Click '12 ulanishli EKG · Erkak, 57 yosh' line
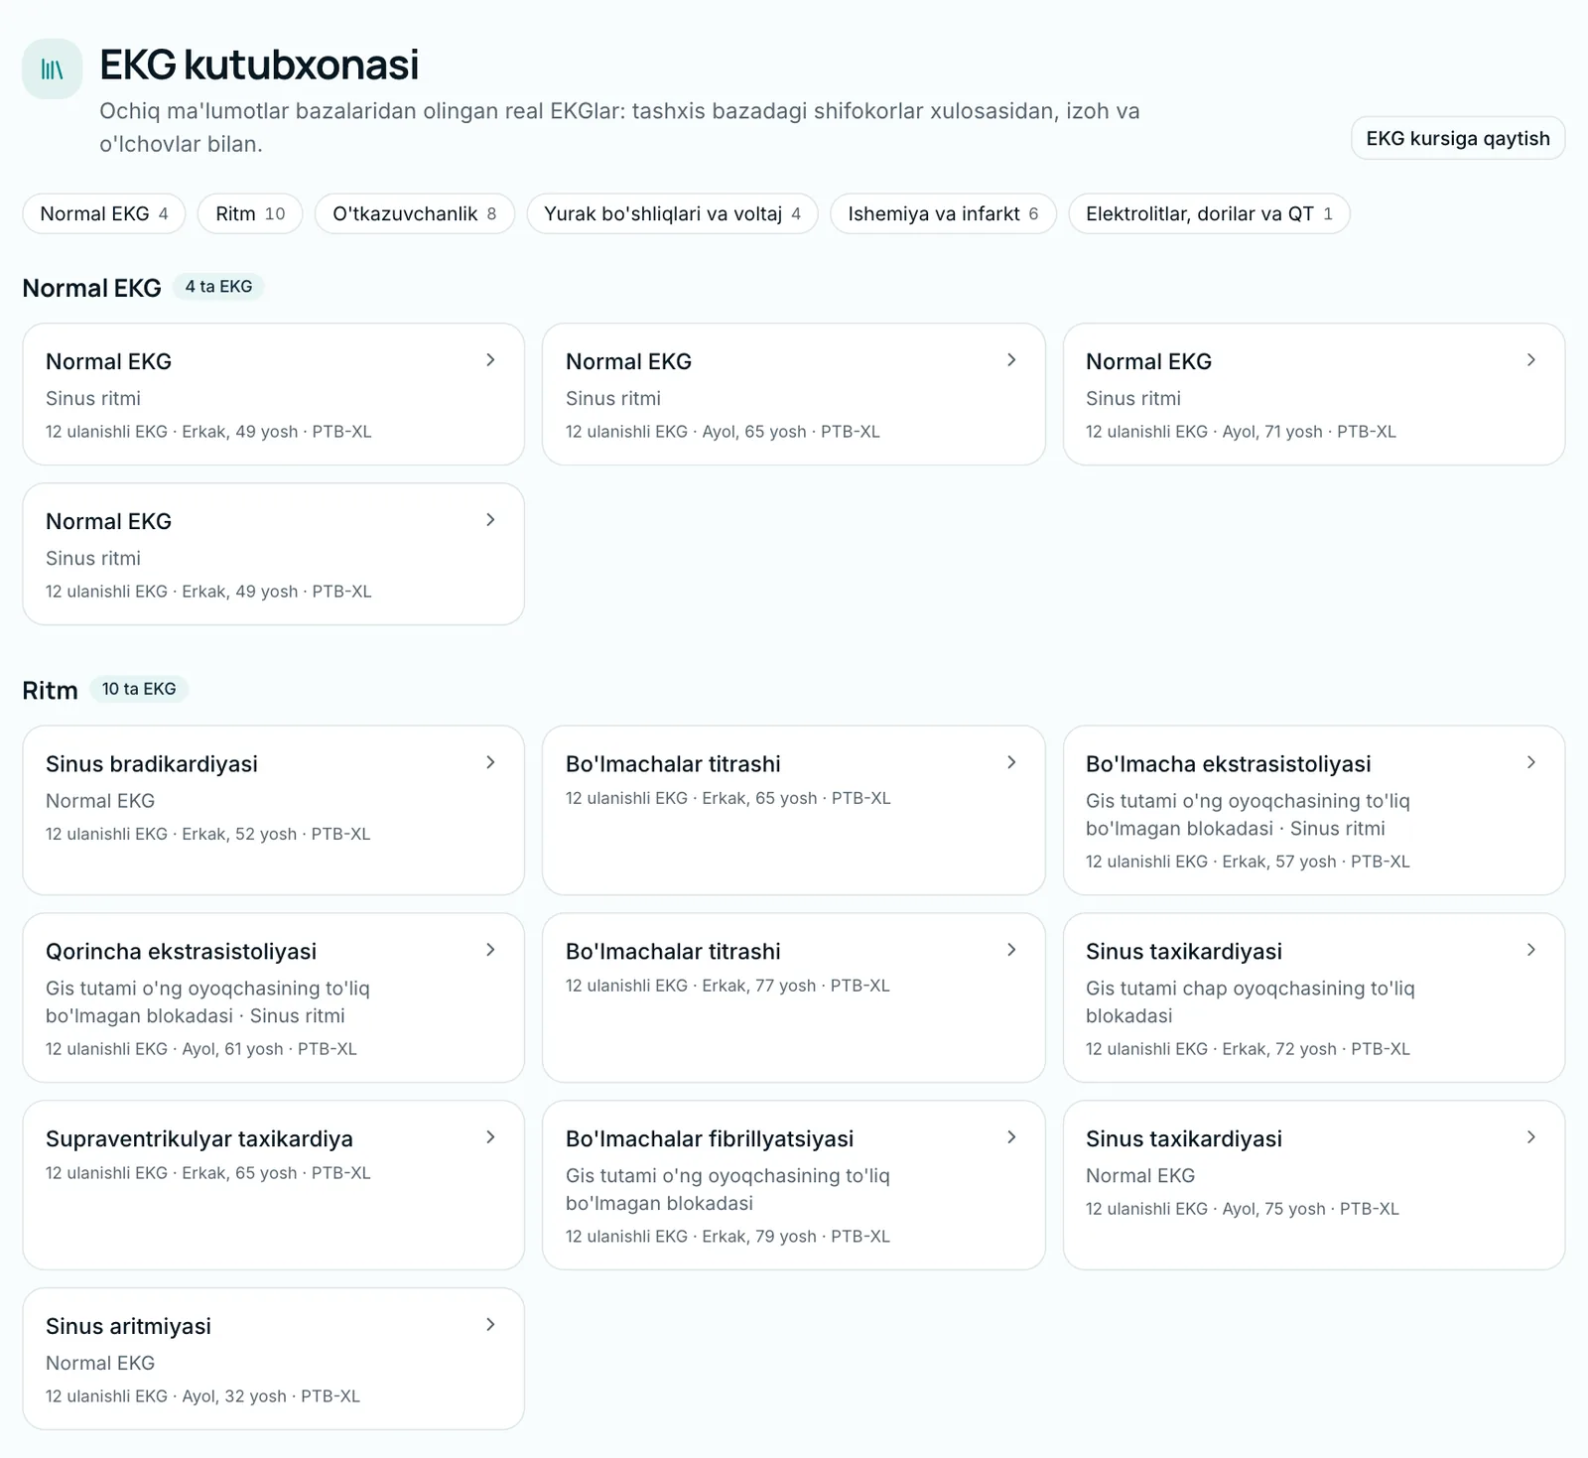Screen dimensions: 1588x1458 tap(1248, 862)
